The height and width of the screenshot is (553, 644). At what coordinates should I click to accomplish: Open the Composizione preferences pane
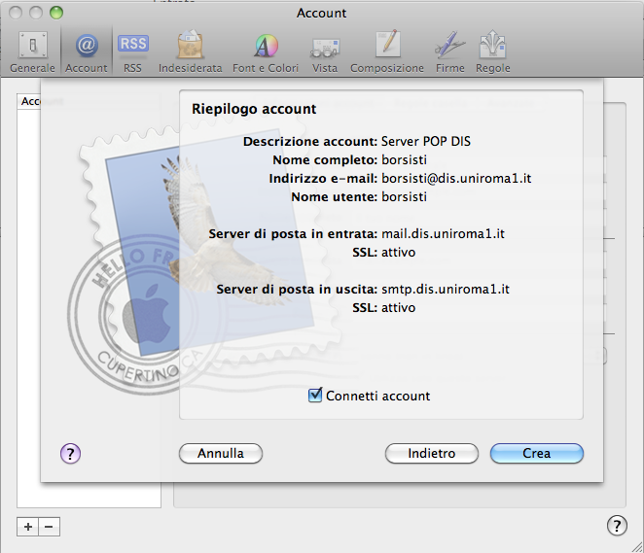387,52
